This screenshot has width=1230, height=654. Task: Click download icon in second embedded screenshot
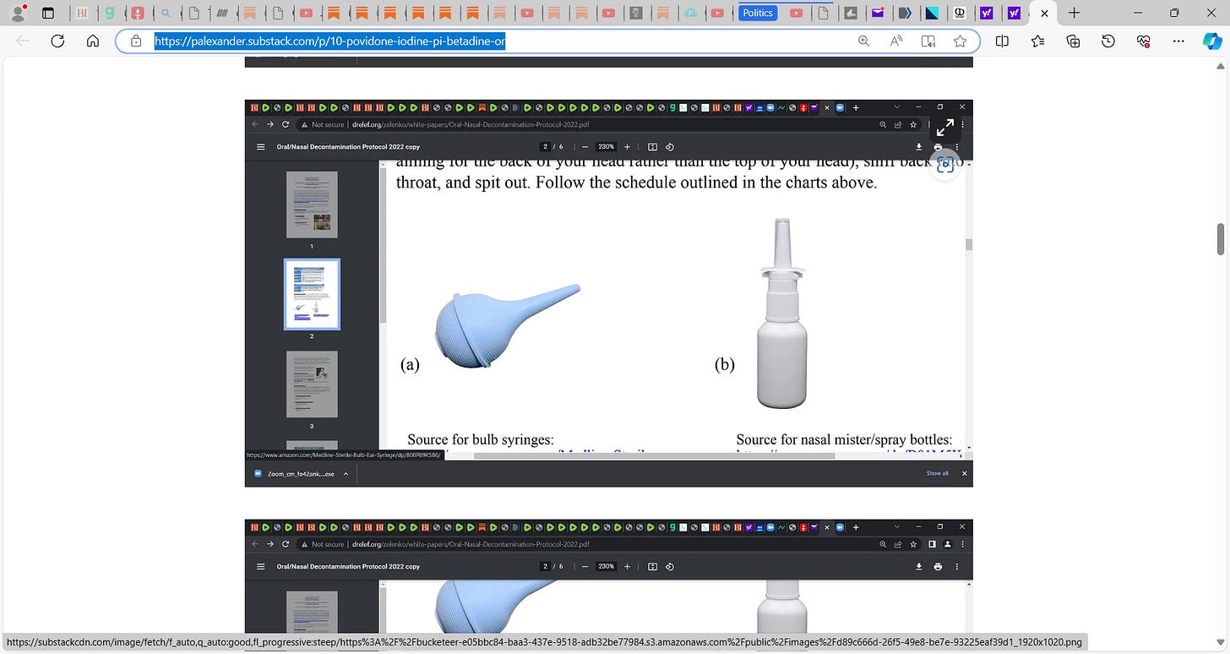(919, 566)
